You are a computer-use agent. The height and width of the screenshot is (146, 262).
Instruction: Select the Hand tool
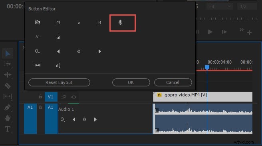pos(8,118)
